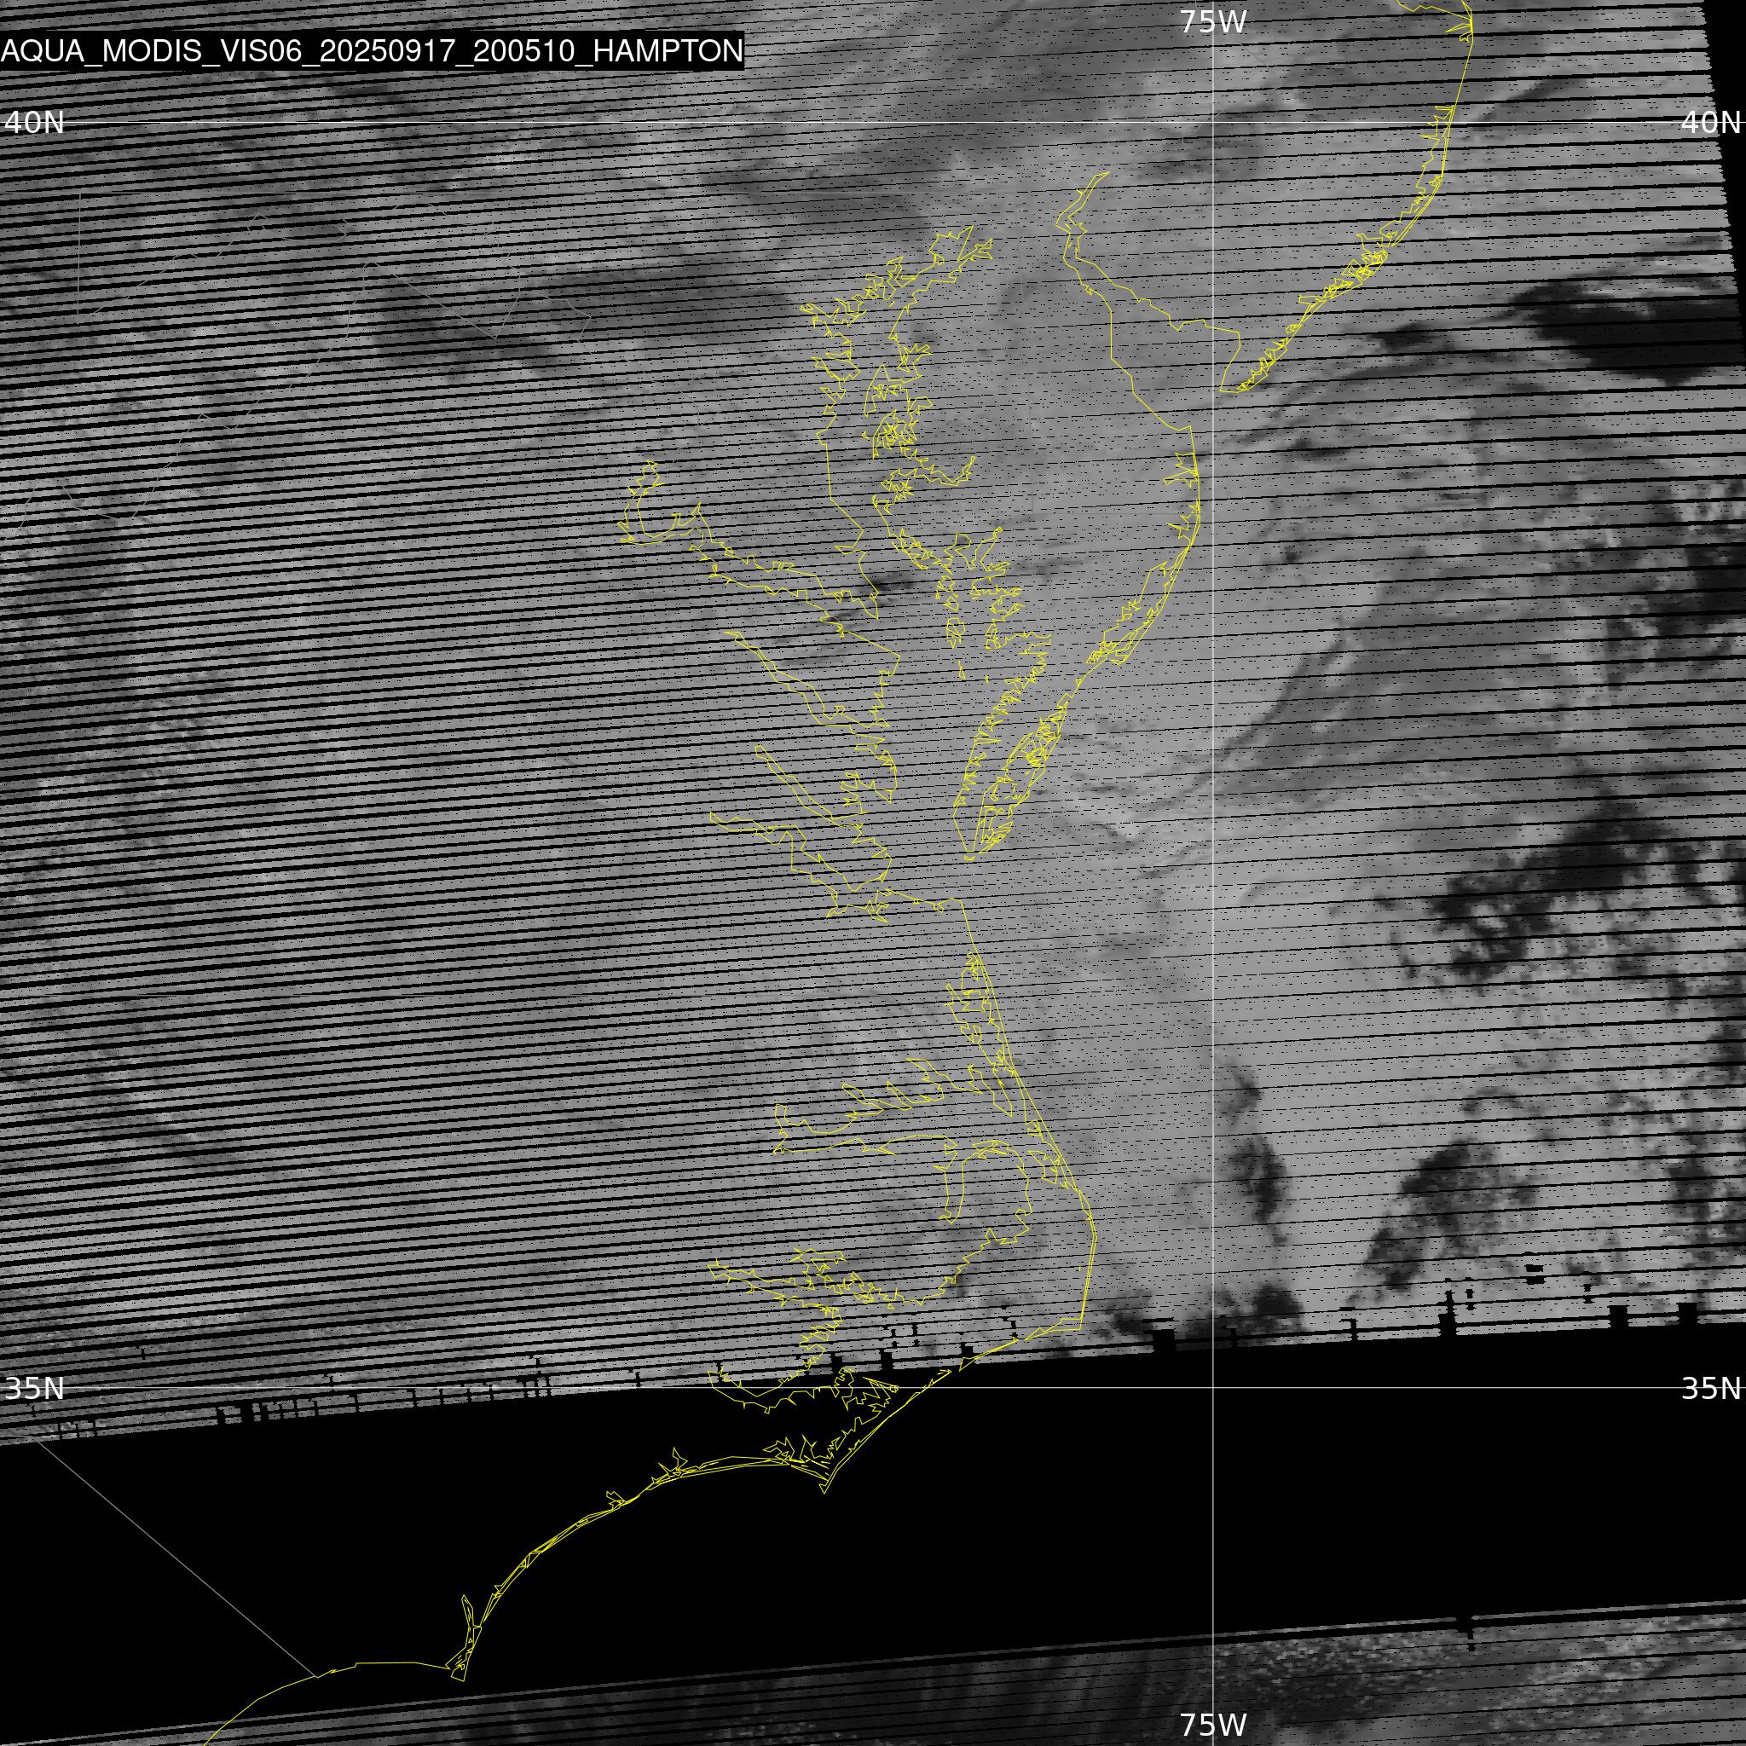Click the 40N label on right edge
The image size is (1746, 1746).
pos(1711,122)
